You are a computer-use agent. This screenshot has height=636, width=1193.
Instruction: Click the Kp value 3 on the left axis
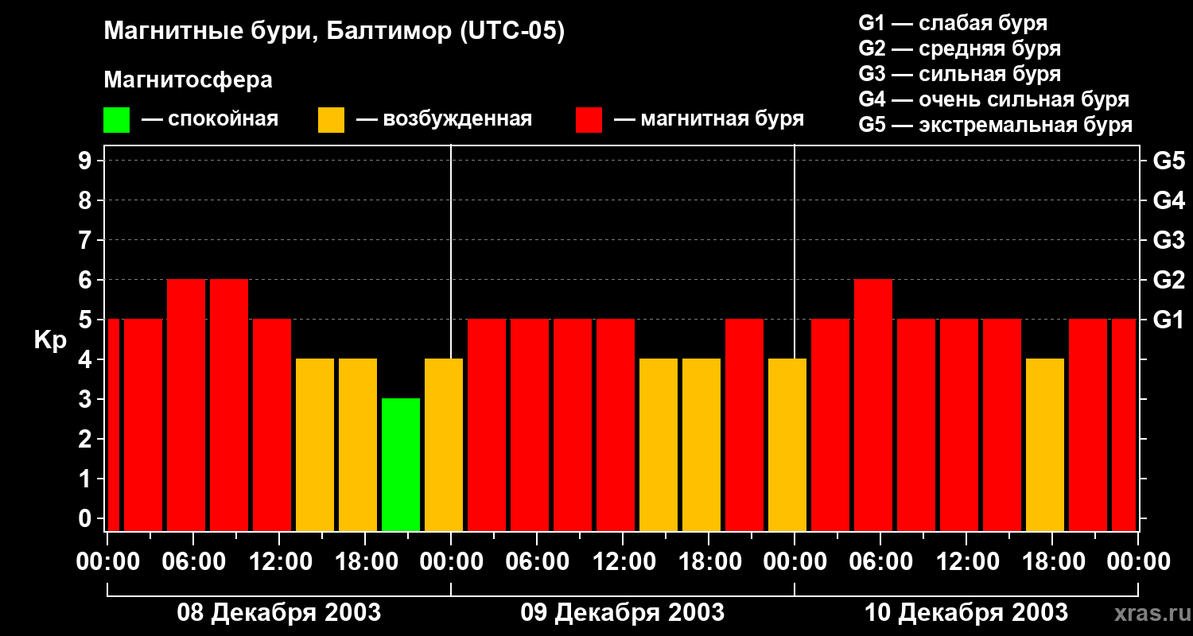[x=87, y=399]
